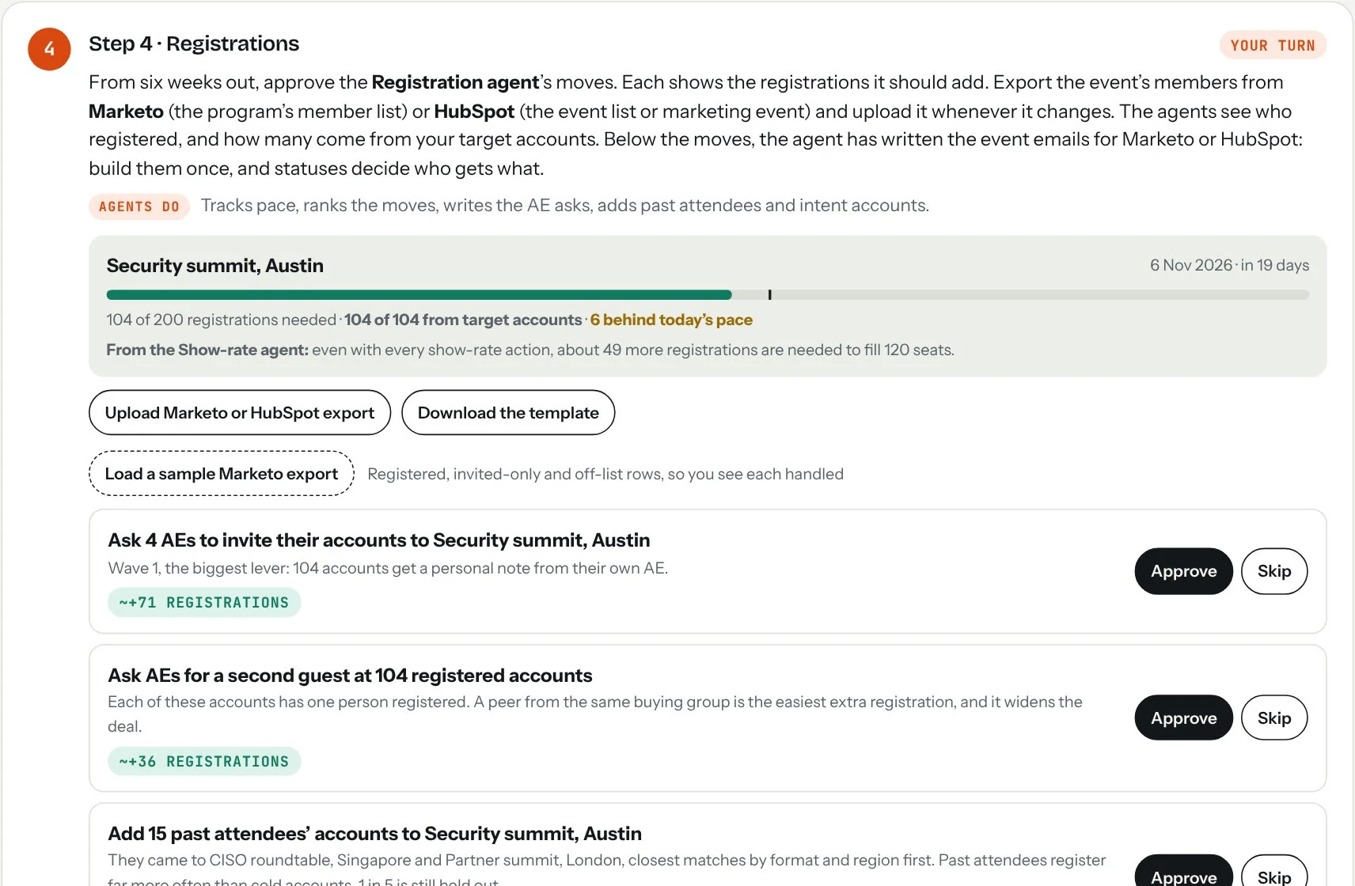Click '104 of 200 registrations needed' text

coord(222,320)
